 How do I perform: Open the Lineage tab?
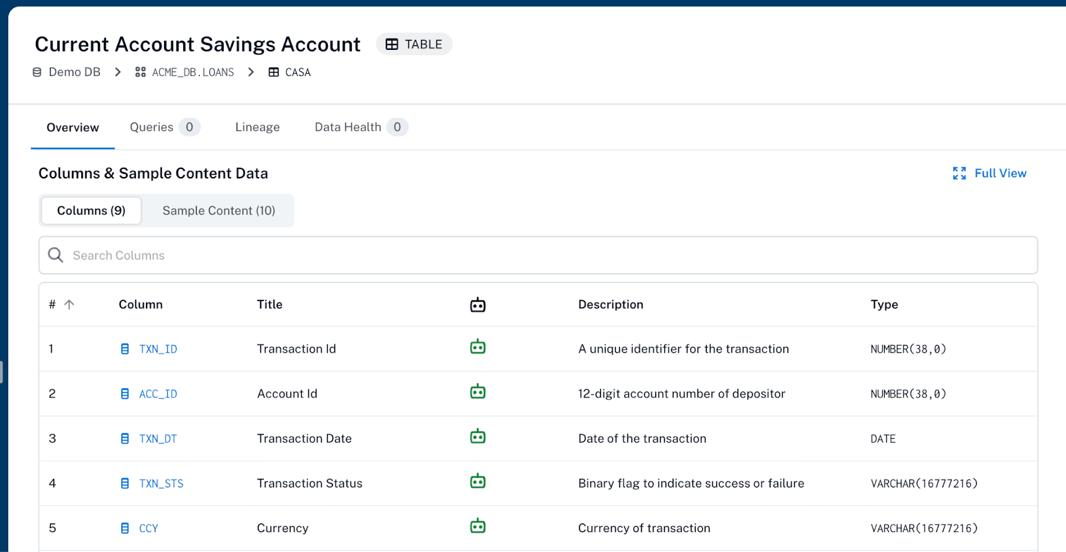257,127
